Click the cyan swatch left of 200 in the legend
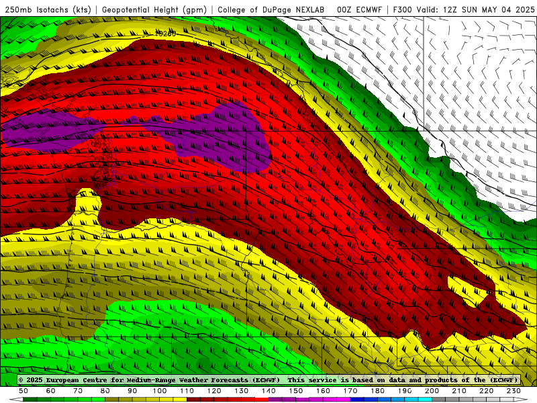The image size is (537, 403). coord(425,400)
